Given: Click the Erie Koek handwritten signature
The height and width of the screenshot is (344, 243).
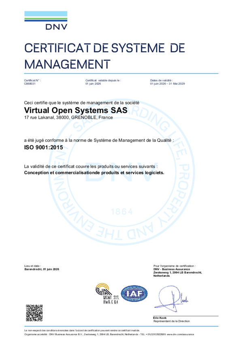Looking at the screenshot, I should (x=171, y=299).
